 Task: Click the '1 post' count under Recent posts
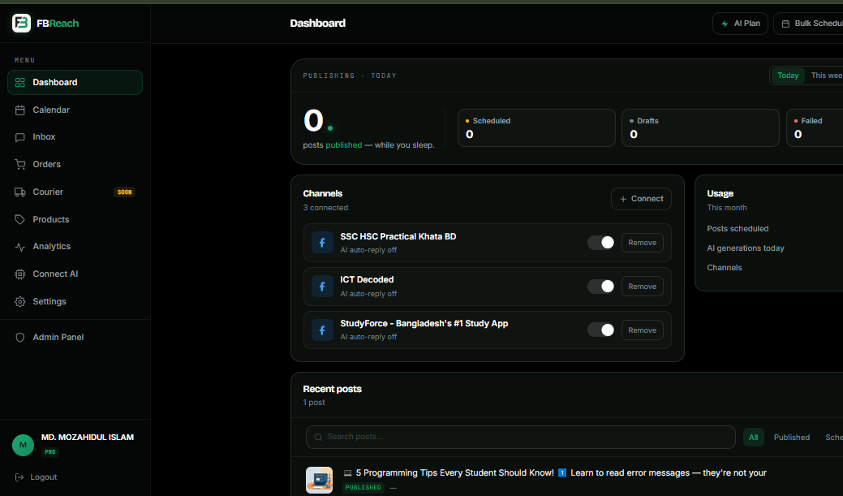pyautogui.click(x=314, y=403)
